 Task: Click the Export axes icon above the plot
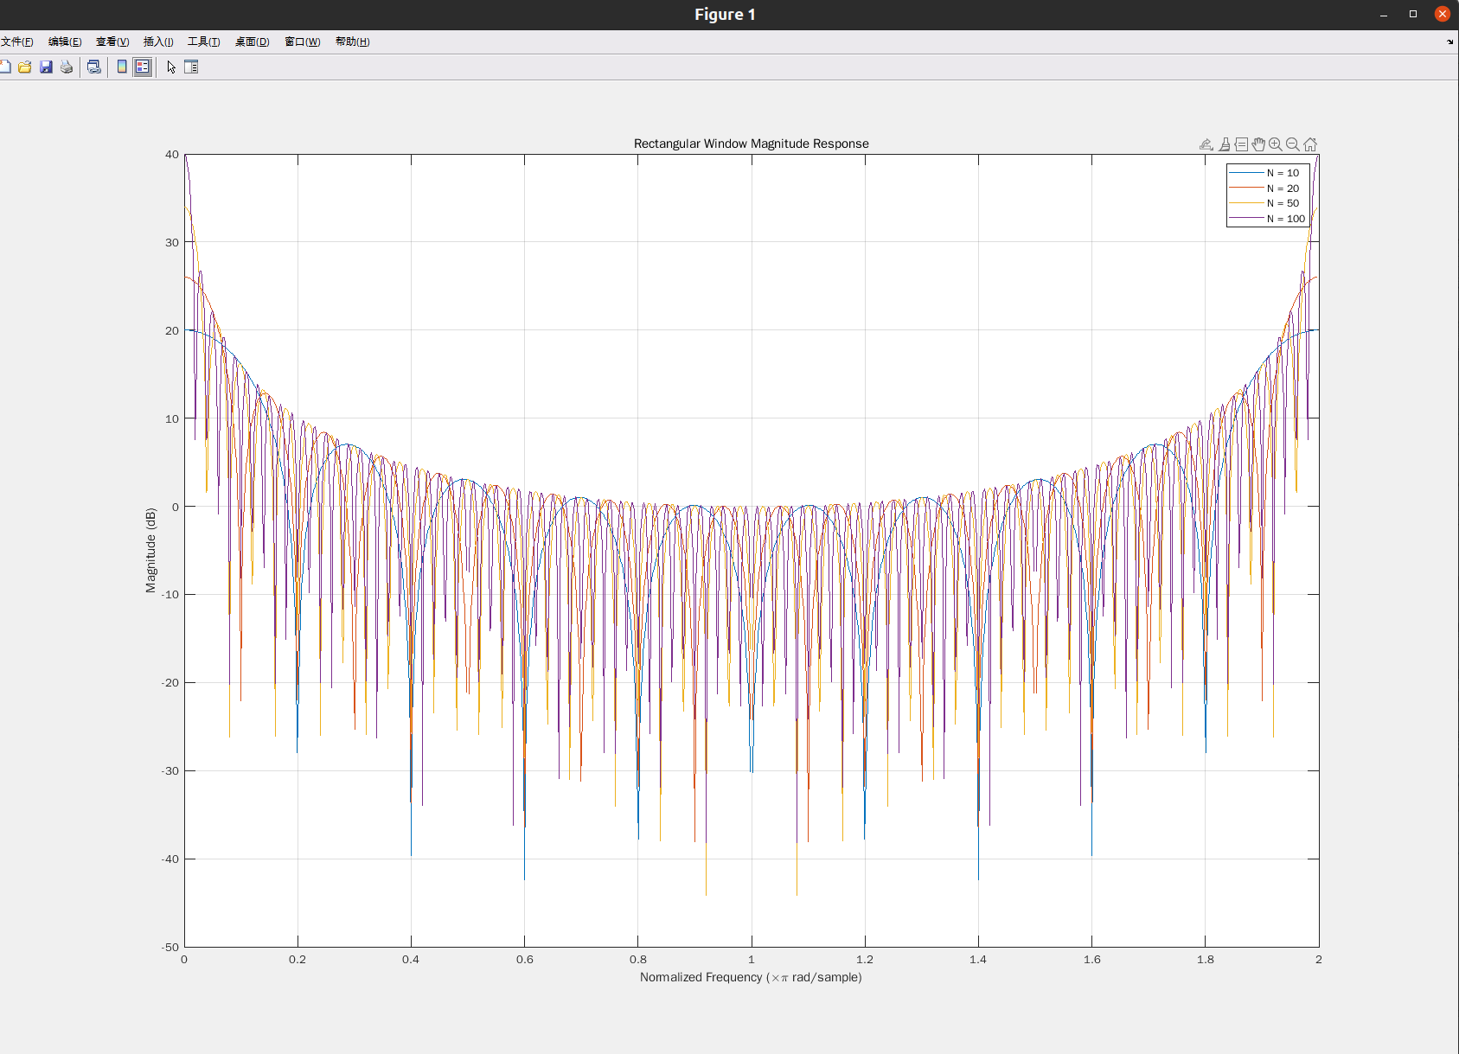click(x=1206, y=144)
